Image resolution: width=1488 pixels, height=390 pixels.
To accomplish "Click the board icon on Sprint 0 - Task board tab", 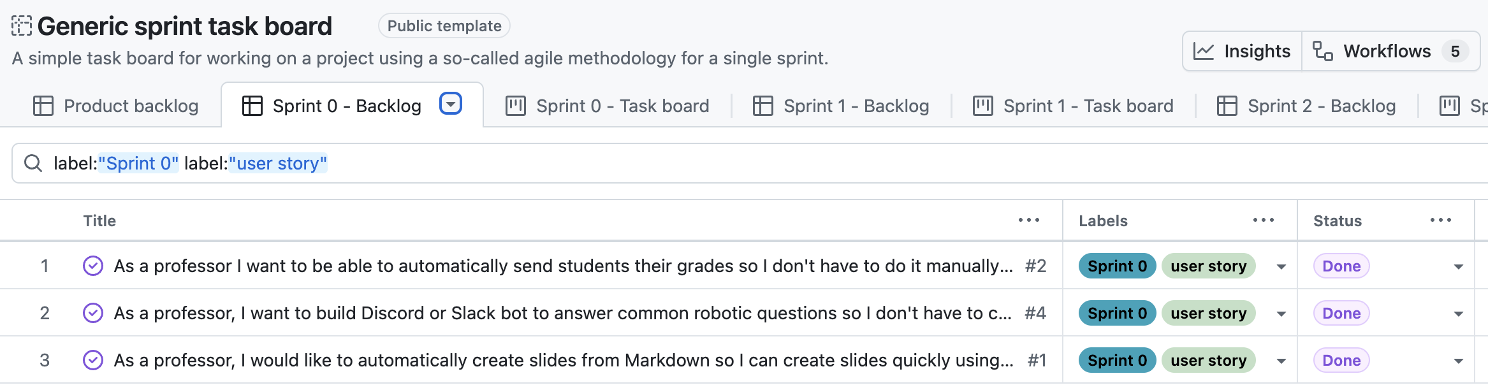I will pyautogui.click(x=516, y=105).
